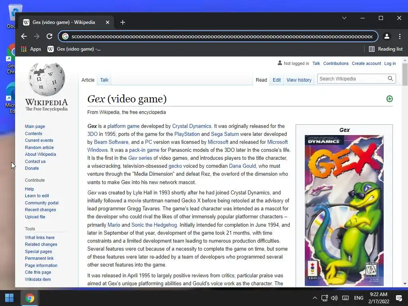Open the notifications center icon
This screenshot has width=408, height=306.
click(x=398, y=298)
